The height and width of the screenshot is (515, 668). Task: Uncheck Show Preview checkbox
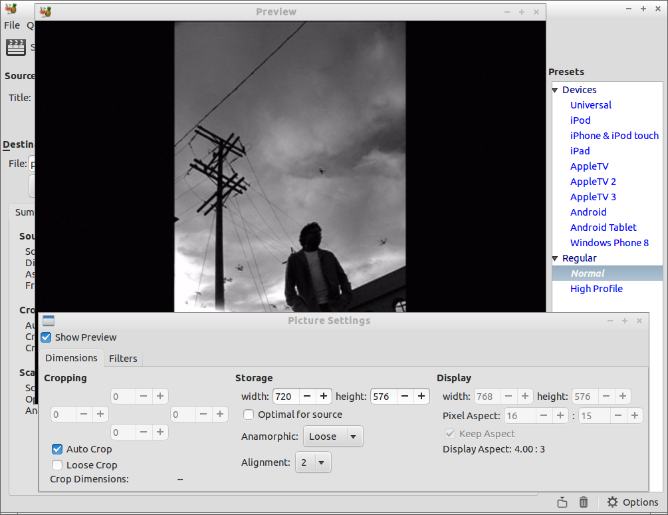click(x=46, y=337)
